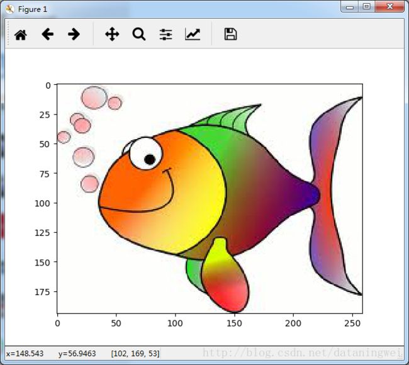Click the x-axis tick label 200
409x365 pixels.
[293, 323]
